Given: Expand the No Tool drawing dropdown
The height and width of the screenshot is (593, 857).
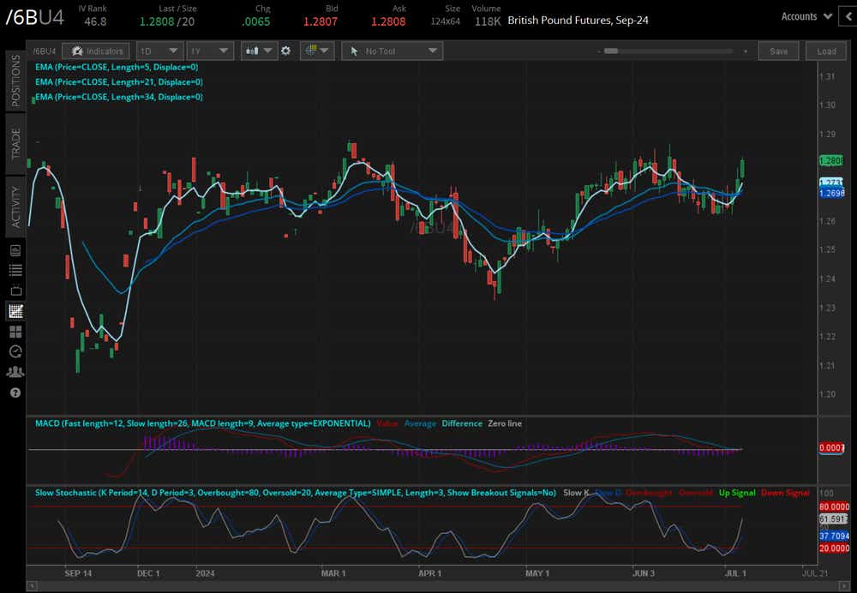Looking at the screenshot, I should click(x=392, y=51).
